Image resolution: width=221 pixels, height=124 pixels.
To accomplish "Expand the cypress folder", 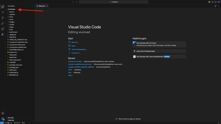I will coord(12,14).
